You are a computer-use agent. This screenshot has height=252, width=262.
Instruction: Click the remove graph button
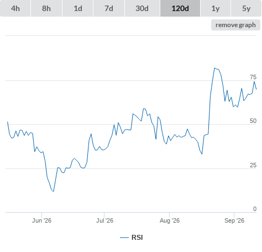(x=235, y=25)
